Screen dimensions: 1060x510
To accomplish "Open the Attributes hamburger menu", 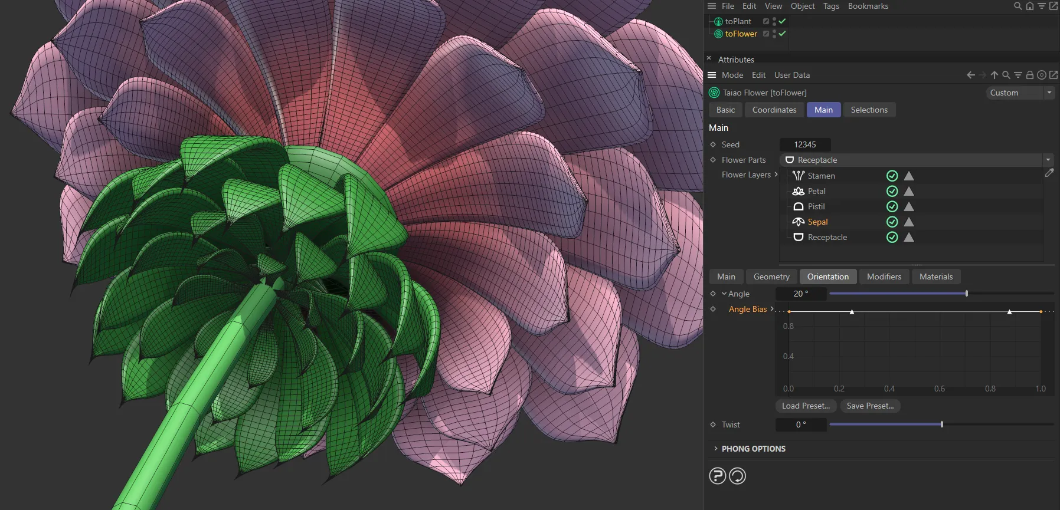I will click(712, 75).
